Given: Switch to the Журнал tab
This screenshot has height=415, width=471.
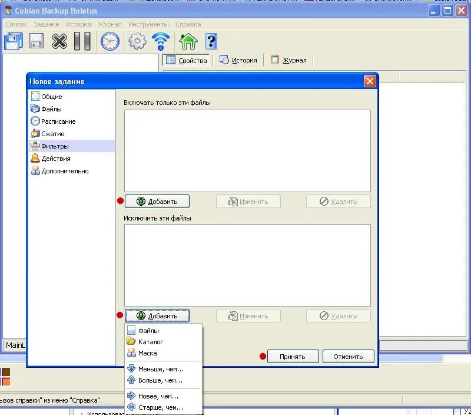Looking at the screenshot, I should point(289,60).
